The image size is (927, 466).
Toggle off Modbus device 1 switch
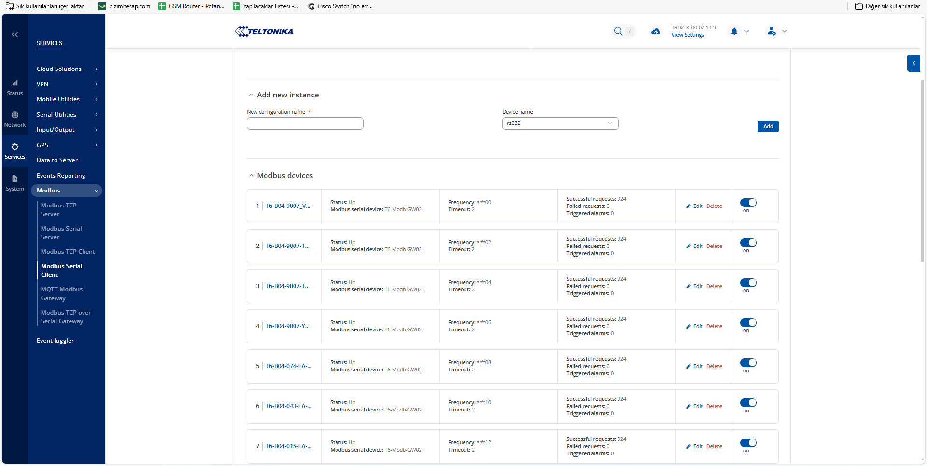tap(748, 203)
